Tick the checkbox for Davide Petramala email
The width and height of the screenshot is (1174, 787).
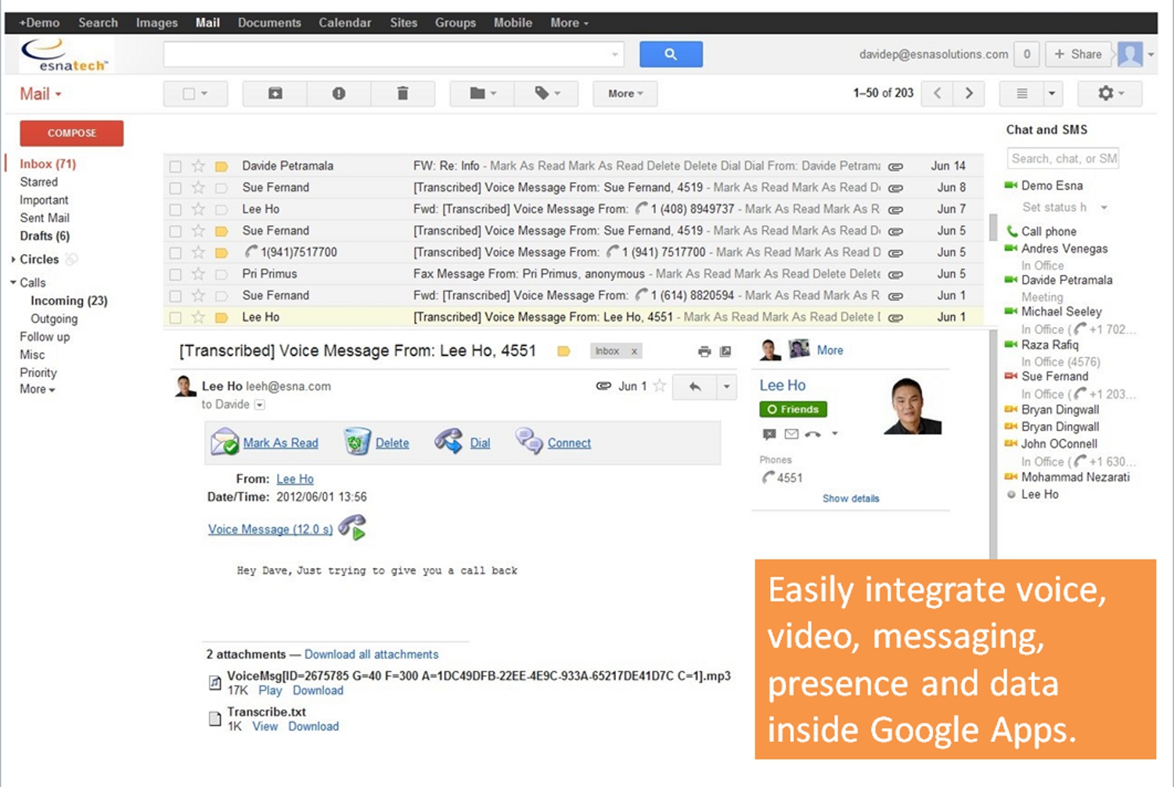tap(175, 167)
